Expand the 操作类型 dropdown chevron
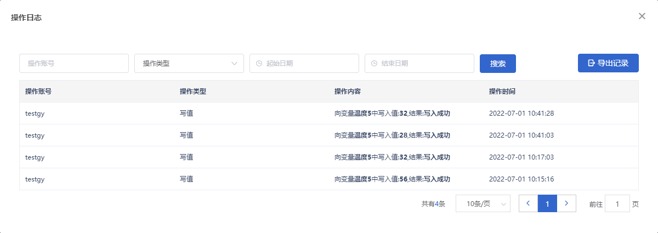The height and width of the screenshot is (233, 658). coord(235,63)
